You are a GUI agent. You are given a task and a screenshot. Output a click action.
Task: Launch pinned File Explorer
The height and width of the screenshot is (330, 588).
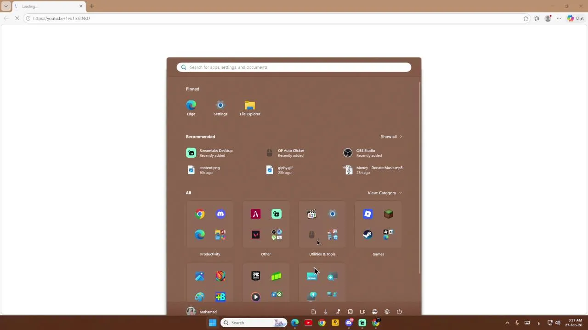(250, 108)
